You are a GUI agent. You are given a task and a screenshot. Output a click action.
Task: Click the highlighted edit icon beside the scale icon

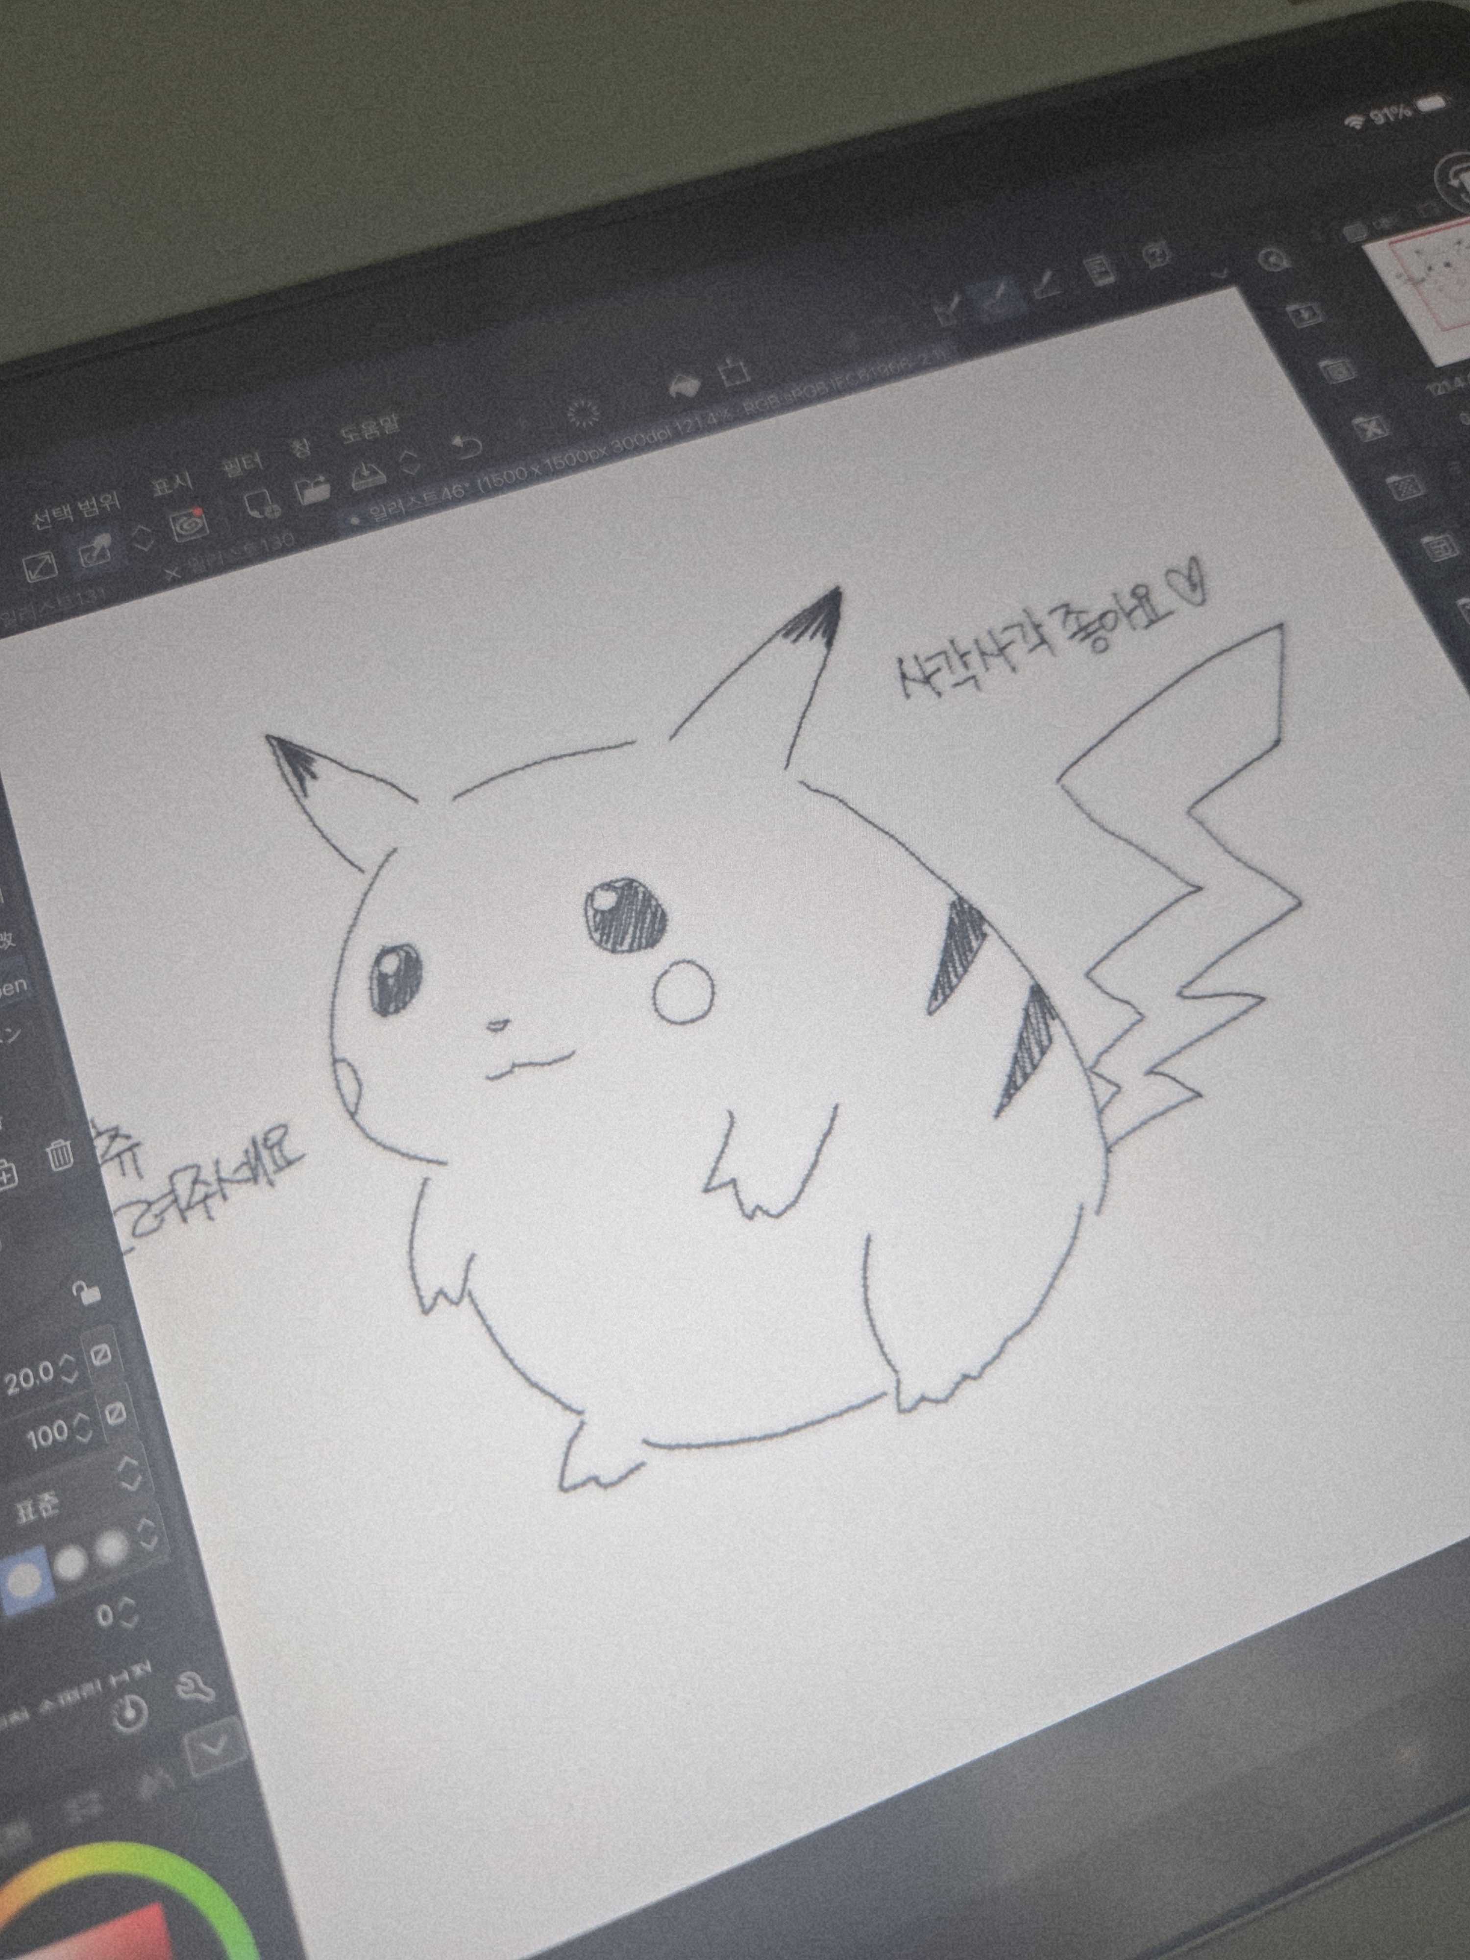coord(95,552)
